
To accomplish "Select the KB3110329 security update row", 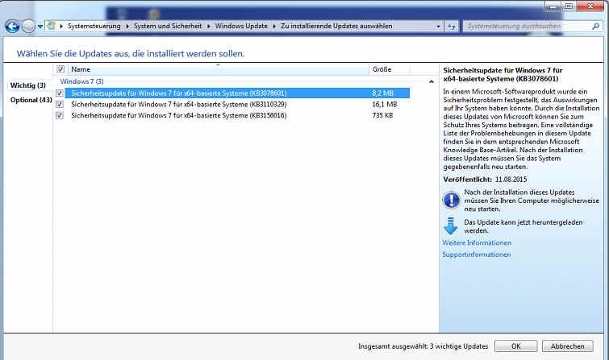I will point(237,105).
